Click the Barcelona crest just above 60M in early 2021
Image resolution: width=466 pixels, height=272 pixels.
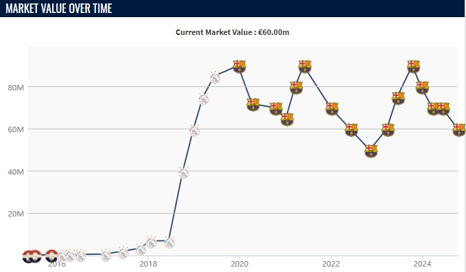coord(287,119)
